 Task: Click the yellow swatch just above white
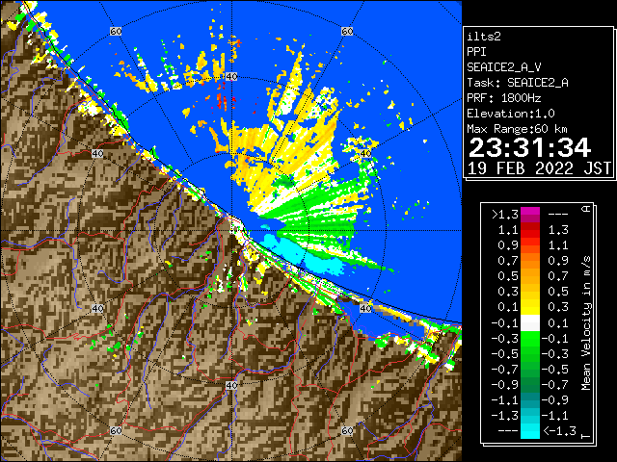coord(530,308)
